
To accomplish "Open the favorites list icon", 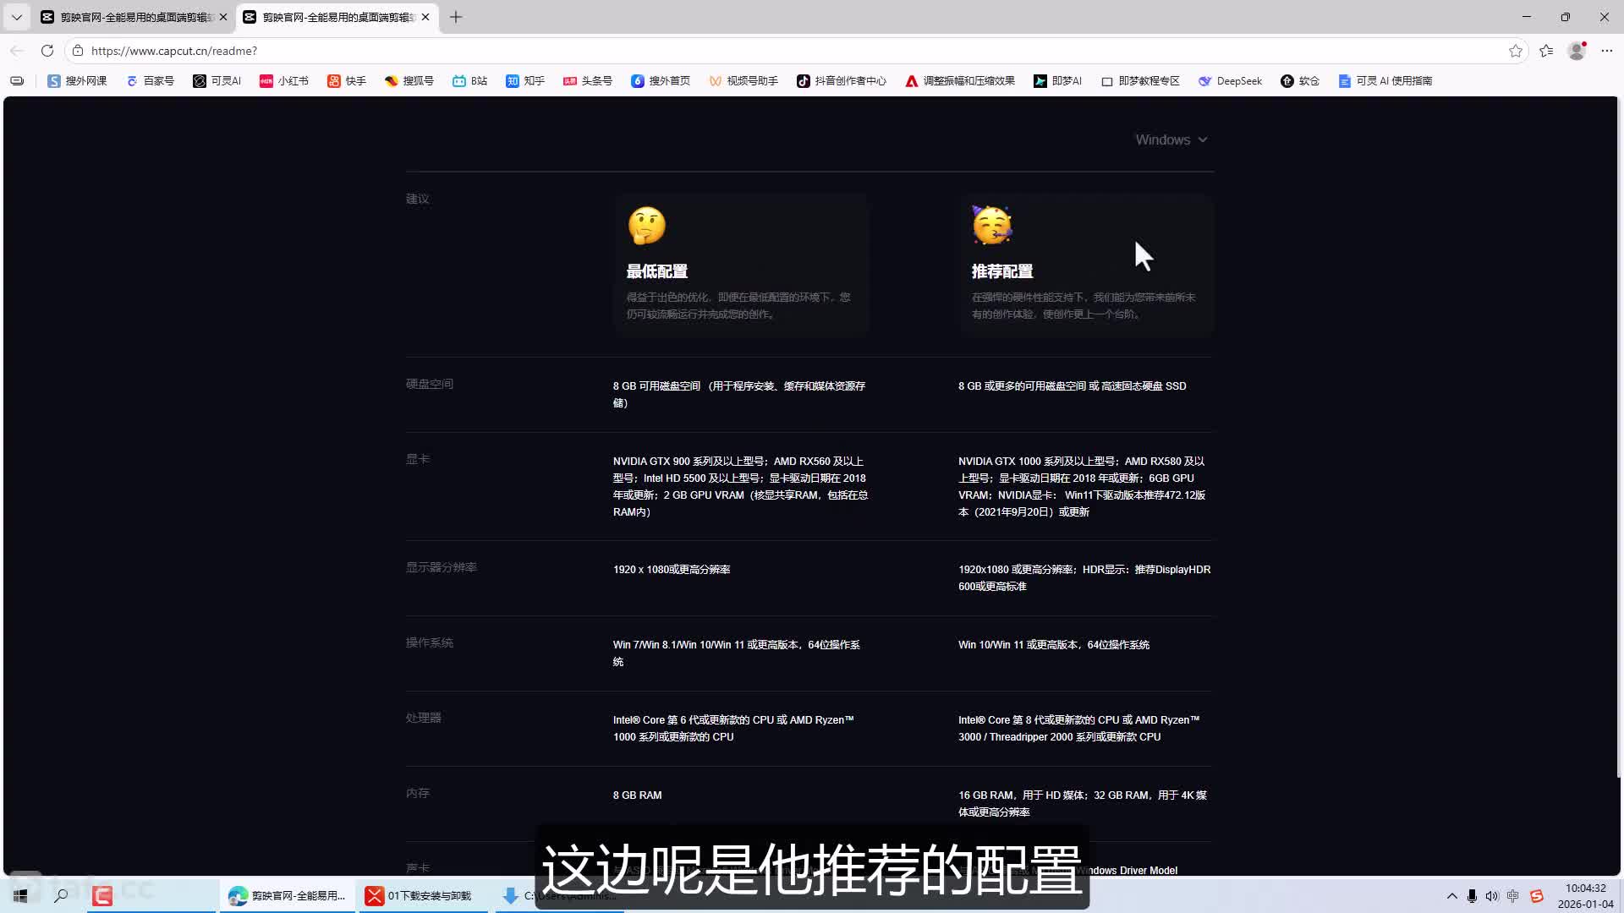I will [x=1546, y=51].
